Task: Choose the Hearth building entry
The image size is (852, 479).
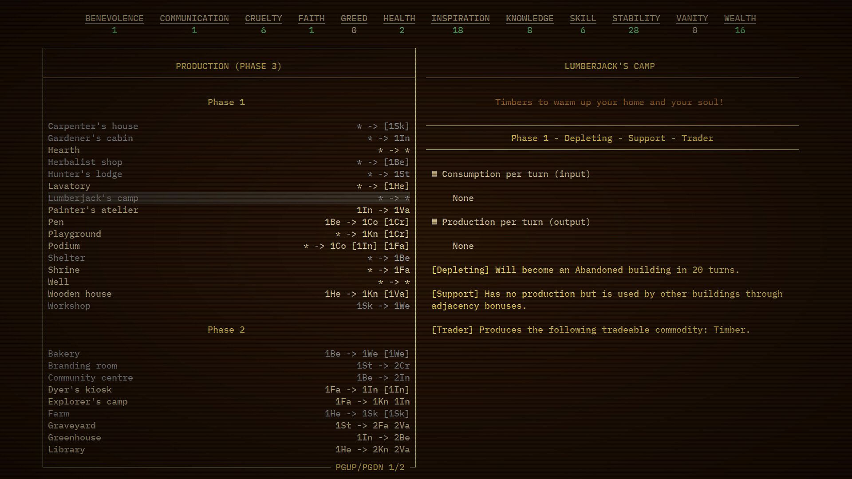Action: coord(64,150)
